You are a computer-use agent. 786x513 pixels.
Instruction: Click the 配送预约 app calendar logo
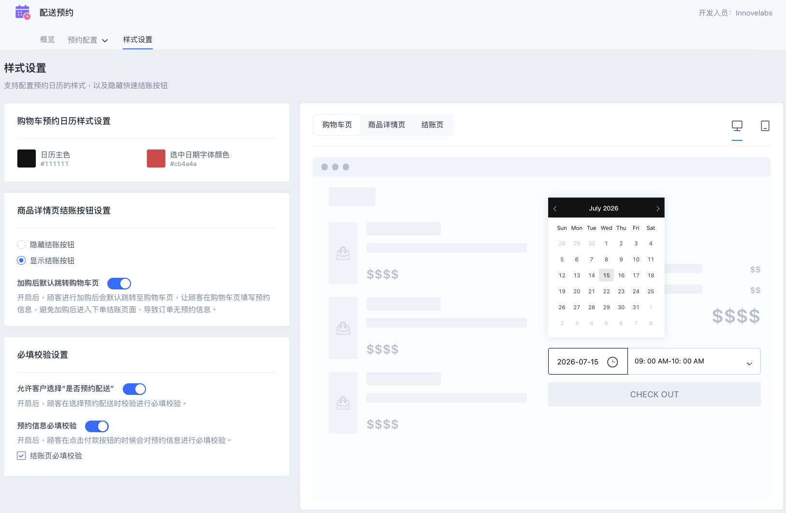point(23,12)
